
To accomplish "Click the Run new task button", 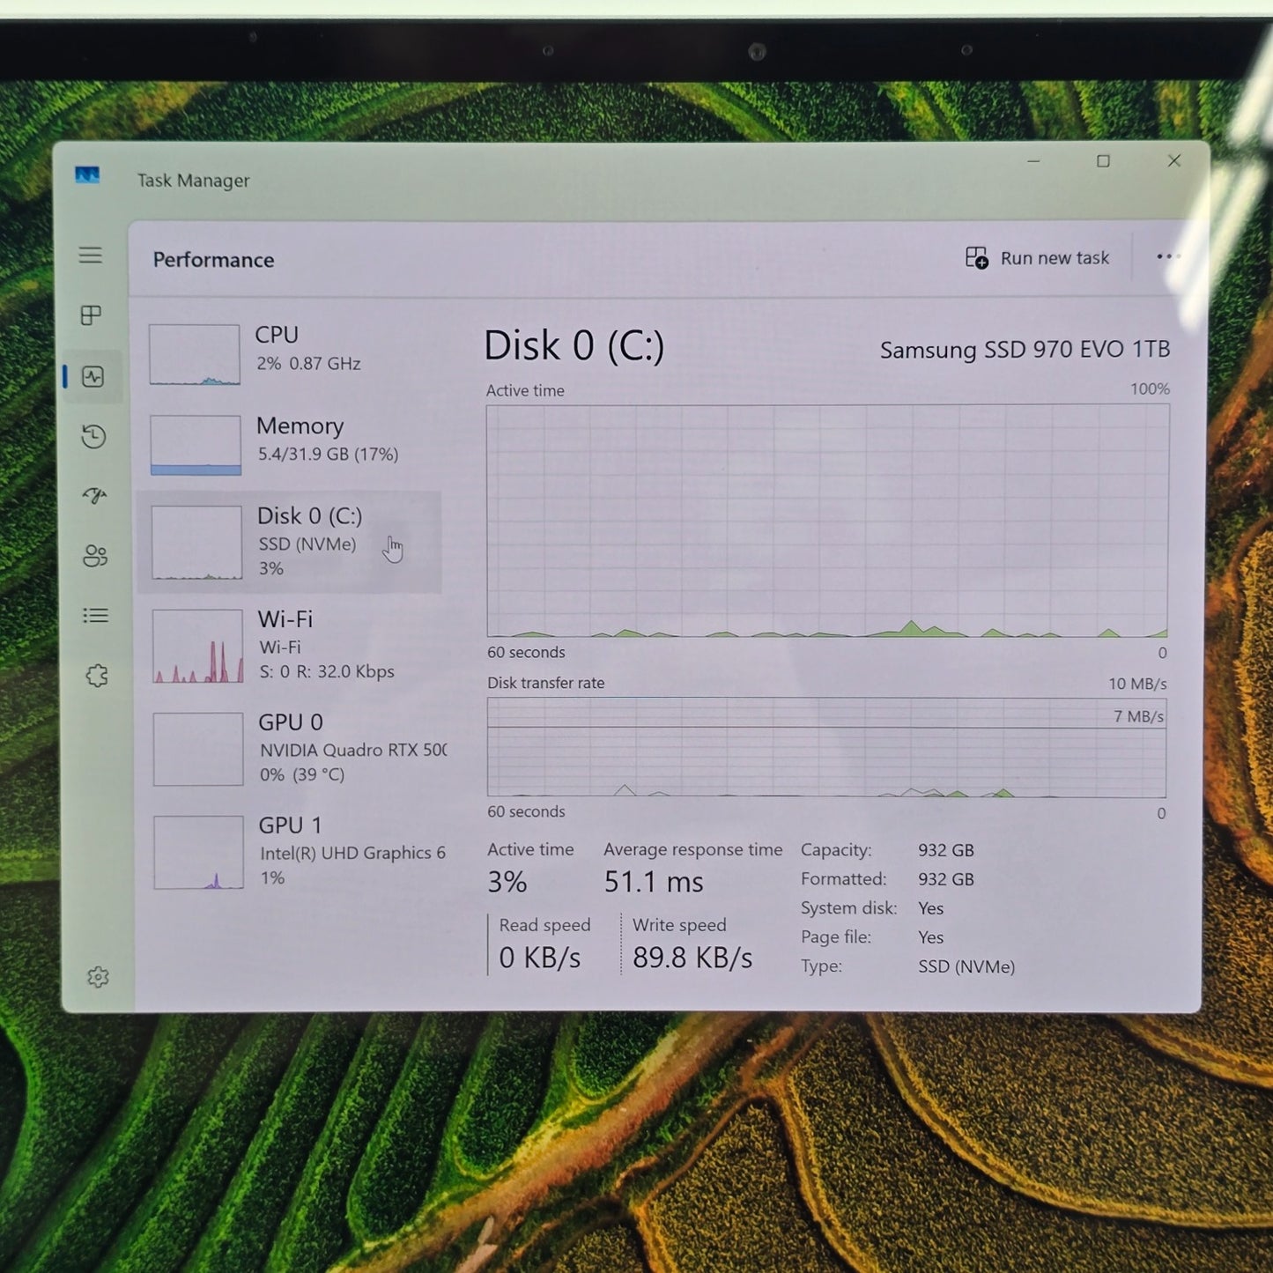I will pos(1038,258).
